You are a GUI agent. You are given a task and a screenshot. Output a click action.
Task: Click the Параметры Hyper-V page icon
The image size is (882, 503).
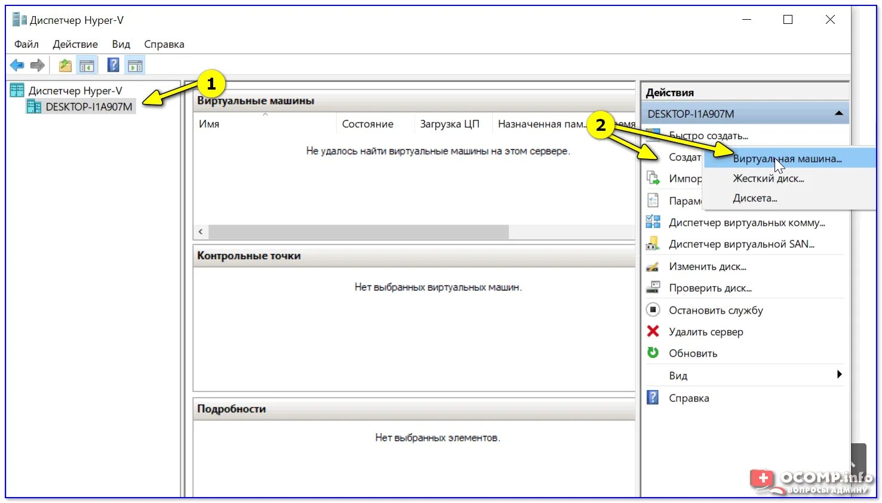coord(653,200)
